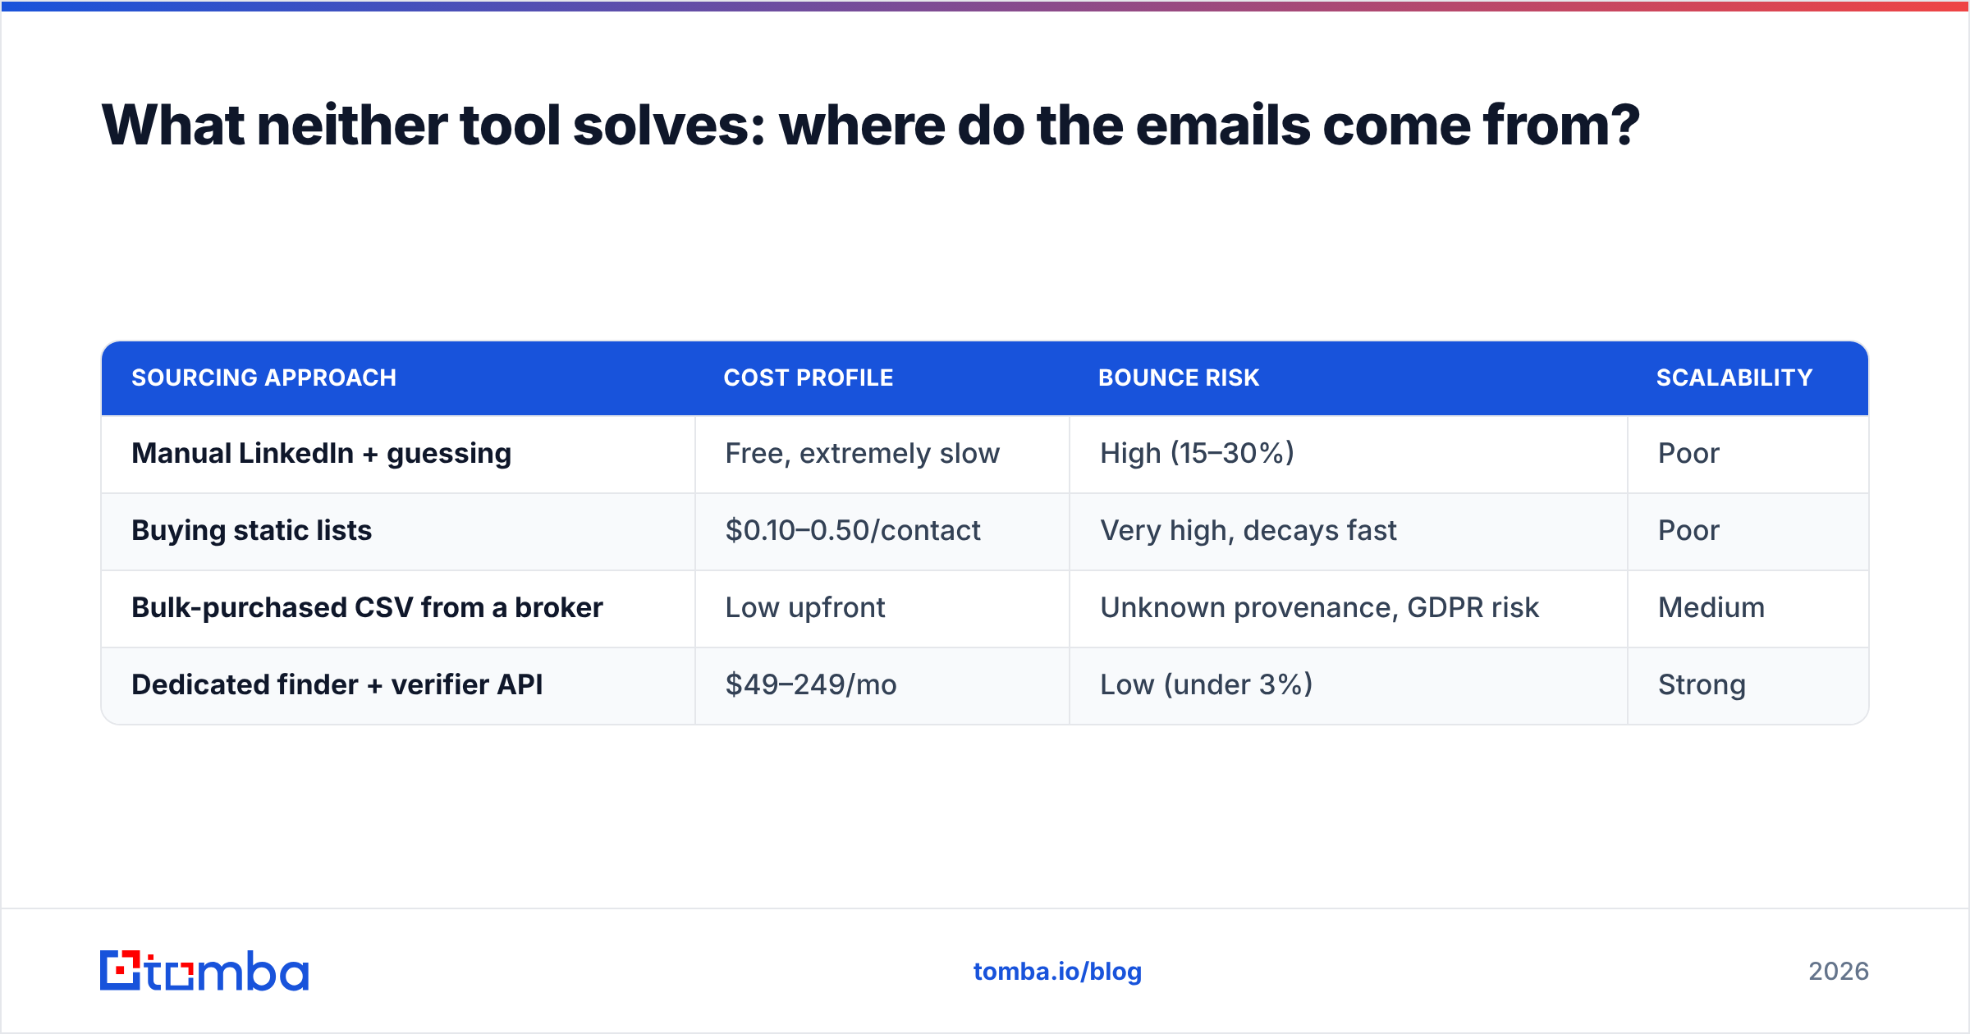Select 'Bulk-purchased CSV from a broker' cell
Viewport: 1970px width, 1034px height.
pos(398,608)
